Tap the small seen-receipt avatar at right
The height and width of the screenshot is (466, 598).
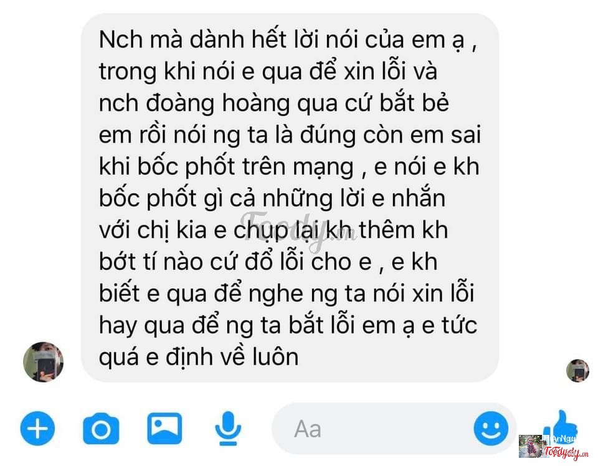pos(577,370)
